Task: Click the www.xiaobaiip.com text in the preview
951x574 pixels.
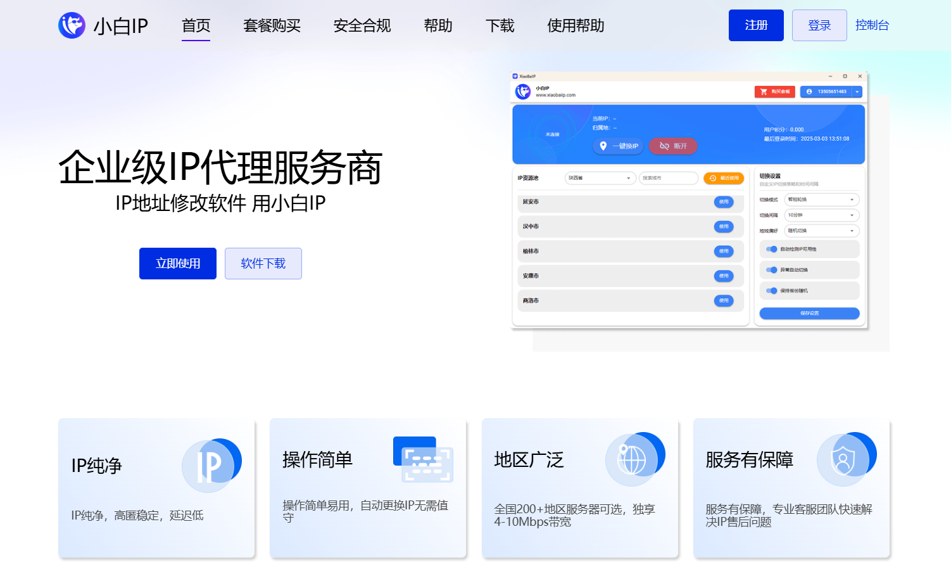Action: click(556, 95)
